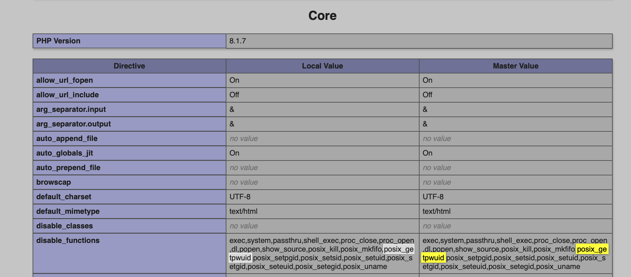Select the disable_classes directive name

pyautogui.click(x=65, y=226)
